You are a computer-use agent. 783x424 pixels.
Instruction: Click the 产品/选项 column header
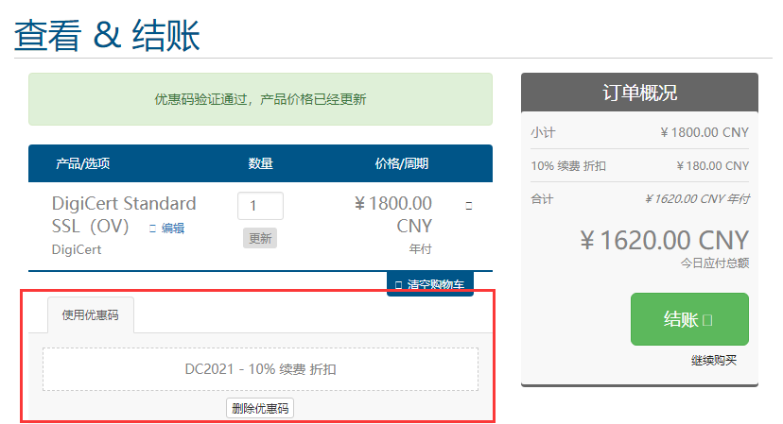(83, 163)
